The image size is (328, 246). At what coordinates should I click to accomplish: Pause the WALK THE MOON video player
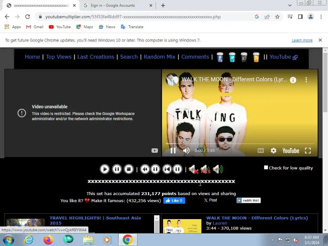point(173,151)
